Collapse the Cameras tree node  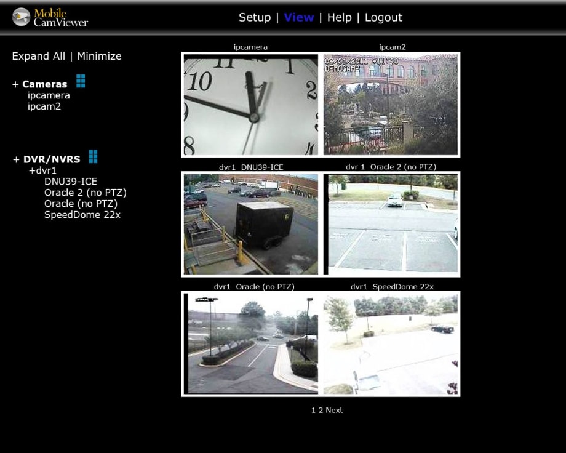tap(15, 84)
